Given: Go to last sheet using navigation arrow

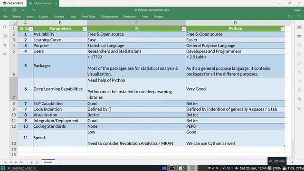Looking at the screenshot, I should pyautogui.click(x=21, y=162).
